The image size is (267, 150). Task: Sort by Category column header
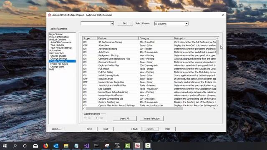[156, 38]
